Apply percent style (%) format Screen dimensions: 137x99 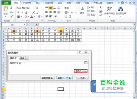tap(72, 13)
